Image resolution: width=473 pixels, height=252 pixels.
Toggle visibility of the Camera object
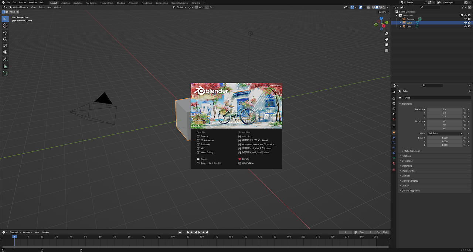(x=465, y=19)
